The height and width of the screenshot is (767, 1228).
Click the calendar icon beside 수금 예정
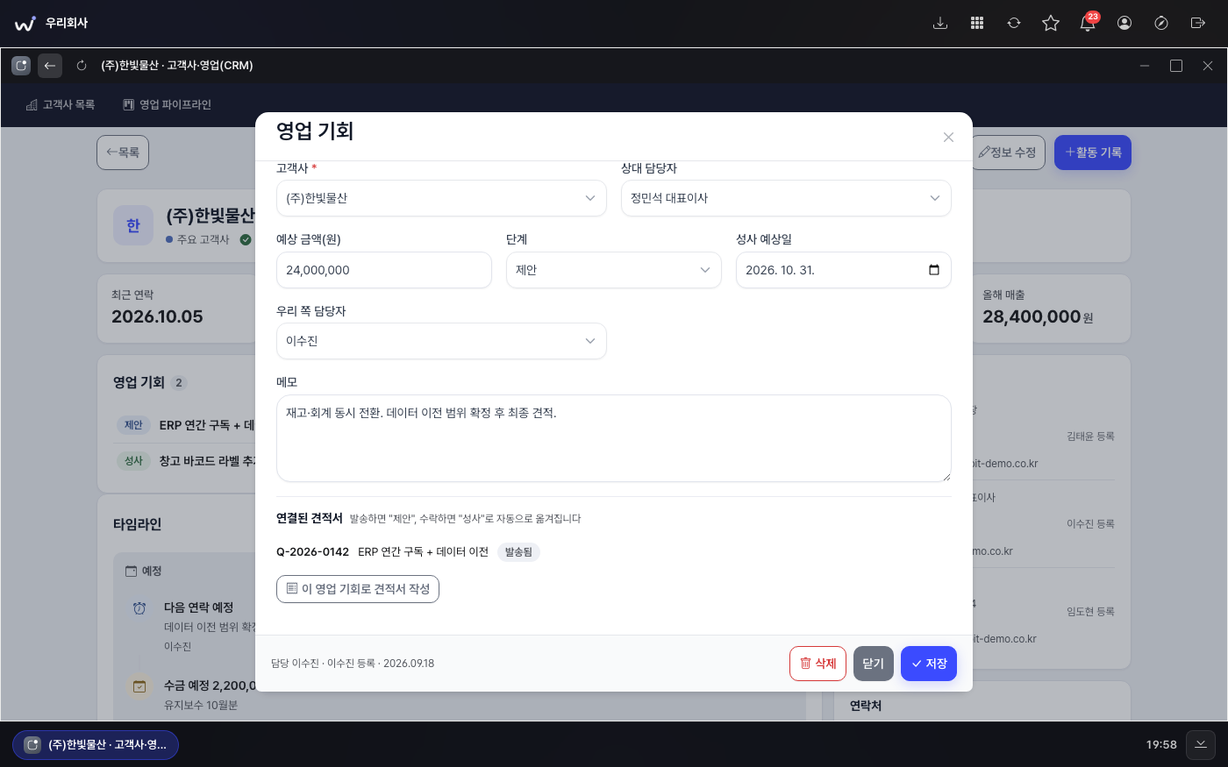click(139, 686)
